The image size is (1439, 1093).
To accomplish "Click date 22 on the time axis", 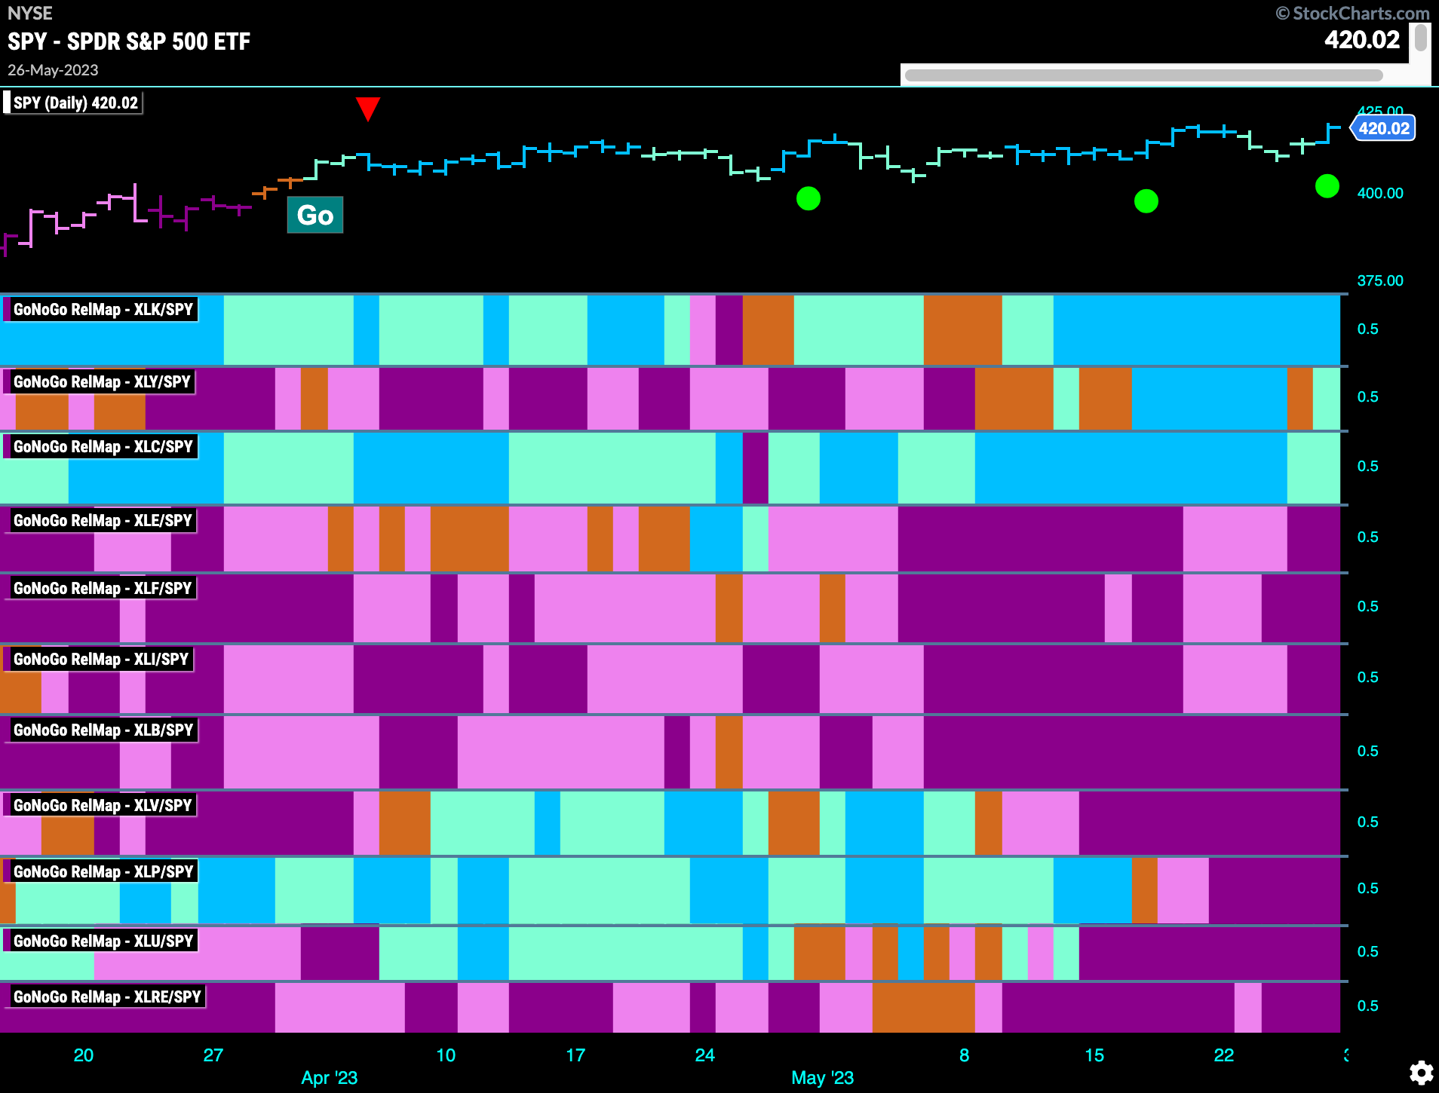I will pos(1224,1055).
